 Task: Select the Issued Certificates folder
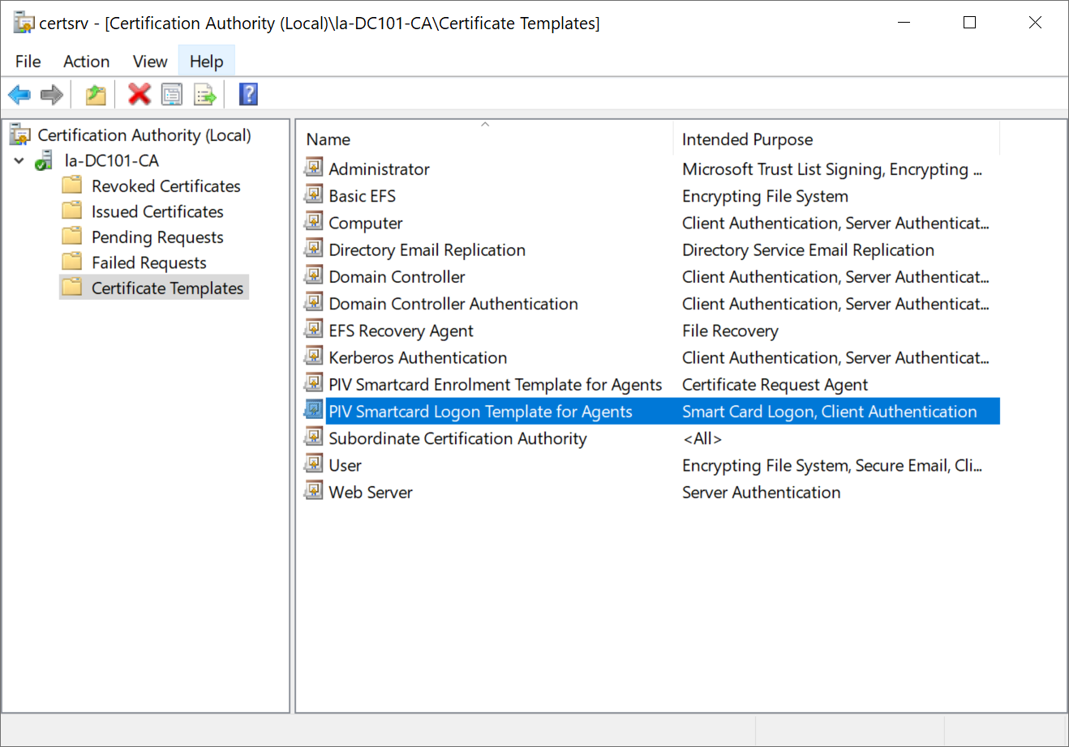pos(157,211)
